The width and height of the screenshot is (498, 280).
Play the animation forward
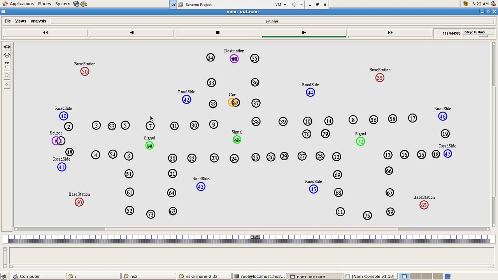304,33
